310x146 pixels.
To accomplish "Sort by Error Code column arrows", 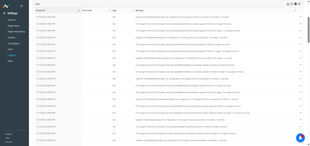I will [x=110, y=11].
